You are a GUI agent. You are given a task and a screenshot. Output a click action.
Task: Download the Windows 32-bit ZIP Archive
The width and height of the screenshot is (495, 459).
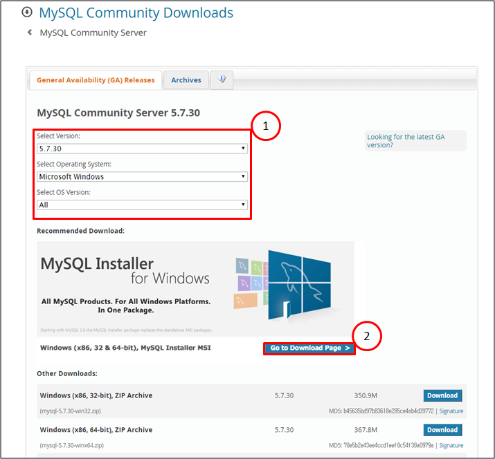442,395
